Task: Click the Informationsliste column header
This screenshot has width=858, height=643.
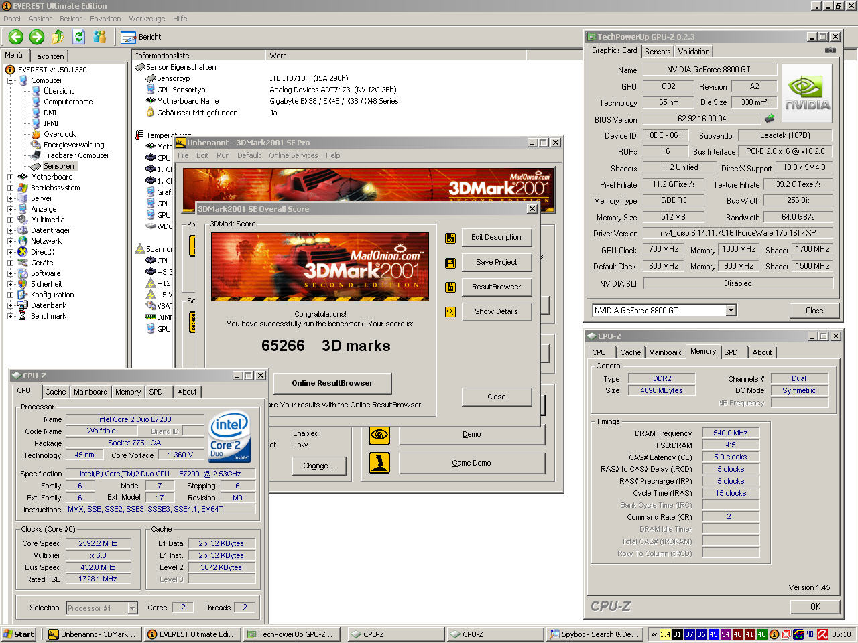Action: 198,56
